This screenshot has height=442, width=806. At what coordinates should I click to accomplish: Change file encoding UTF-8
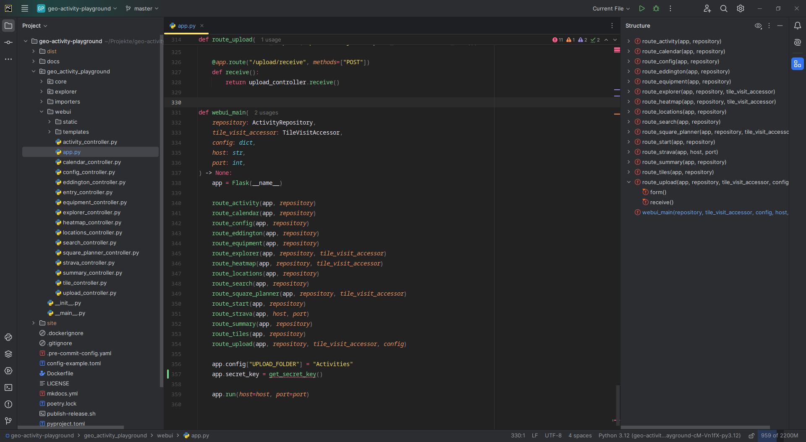553,436
